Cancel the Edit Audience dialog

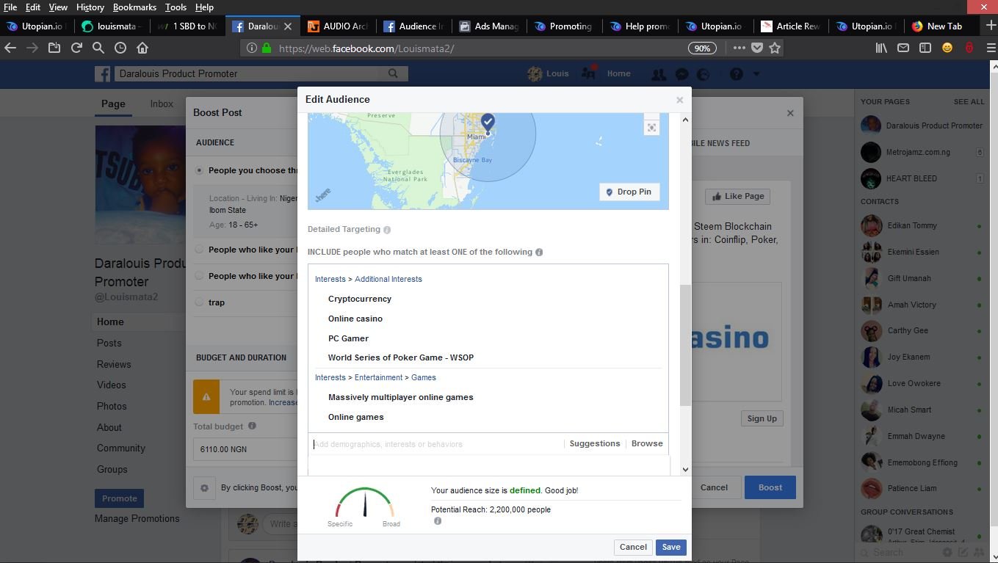[x=633, y=547]
